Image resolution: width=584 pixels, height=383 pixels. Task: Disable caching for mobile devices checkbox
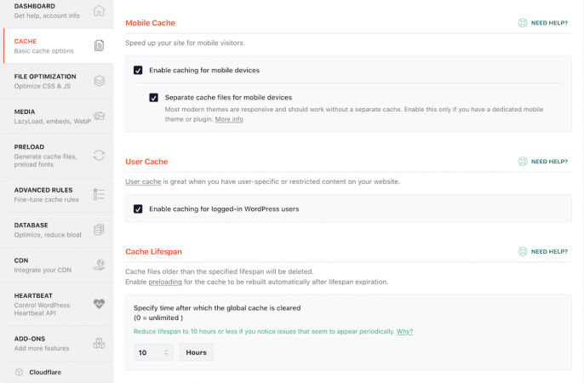click(x=138, y=71)
